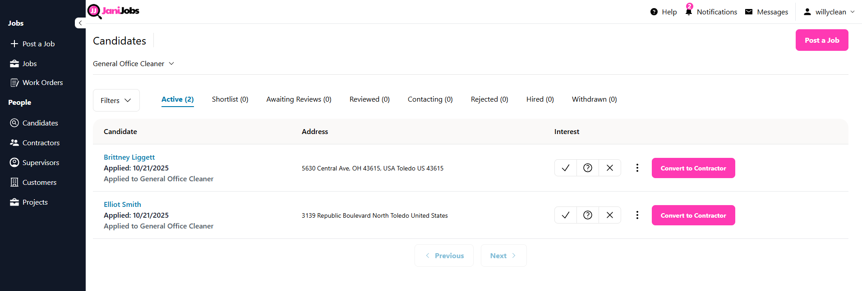Mark Brittney Liggett as maybe with question mark
This screenshot has width=862, height=291.
pyautogui.click(x=588, y=168)
